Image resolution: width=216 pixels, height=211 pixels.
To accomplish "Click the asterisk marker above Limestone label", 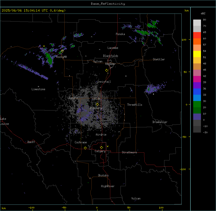I will click(x=38, y=87).
